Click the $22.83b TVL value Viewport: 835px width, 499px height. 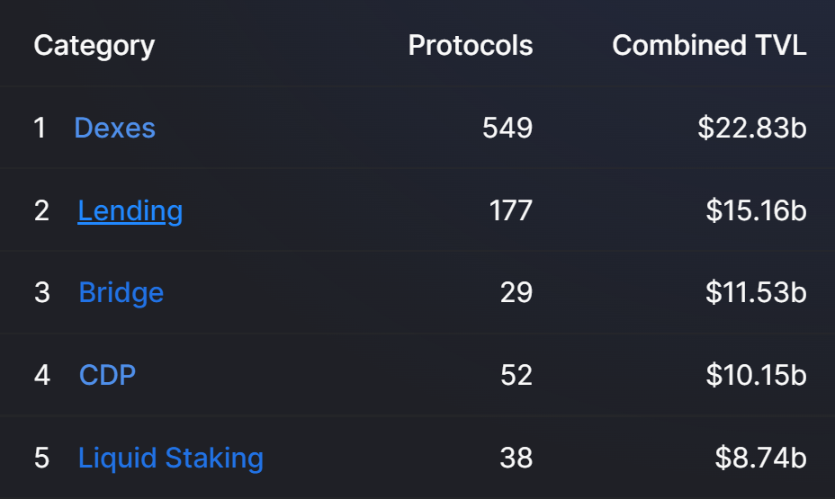(751, 128)
